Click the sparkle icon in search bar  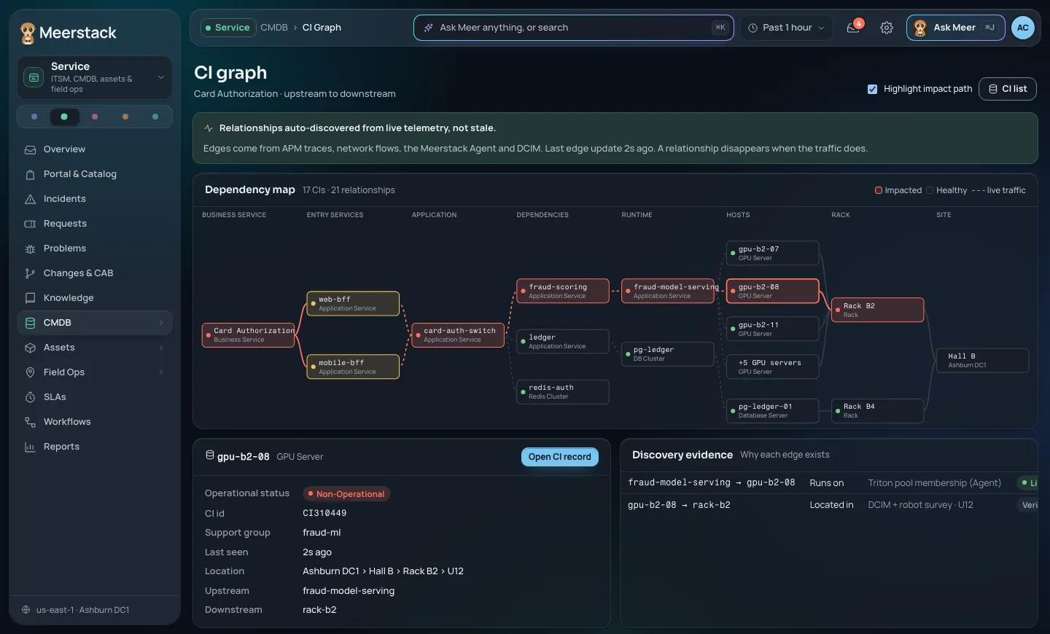point(429,28)
